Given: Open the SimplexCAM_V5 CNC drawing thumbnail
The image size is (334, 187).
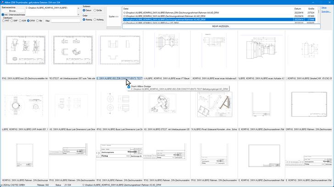Looking at the screenshot, I should pos(309,50).
